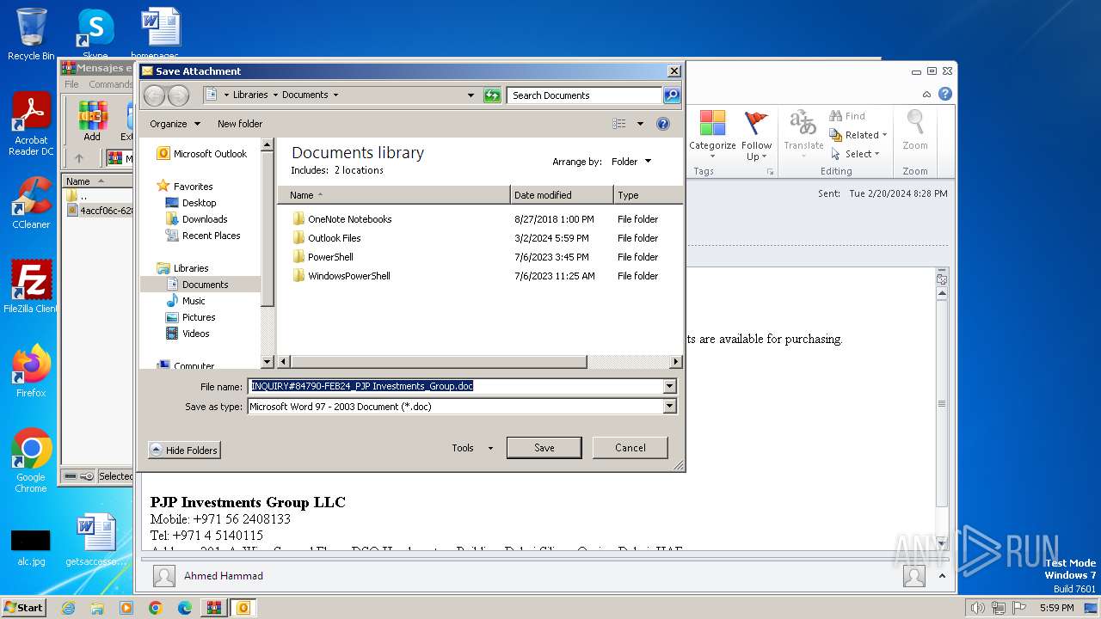Open Acrobat Reader DC desktop icon
The width and height of the screenshot is (1101, 619).
click(31, 125)
